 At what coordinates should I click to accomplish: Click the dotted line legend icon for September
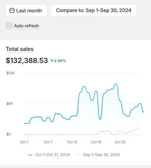pyautogui.click(x=78, y=155)
